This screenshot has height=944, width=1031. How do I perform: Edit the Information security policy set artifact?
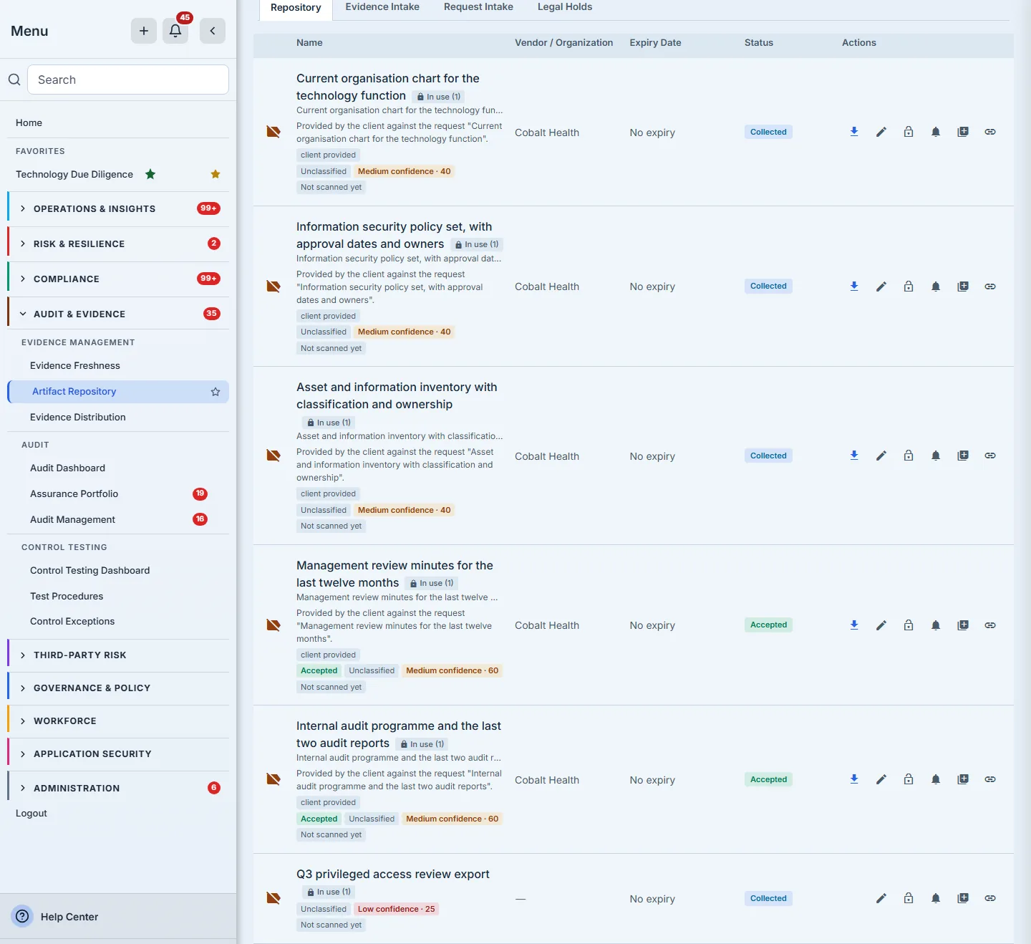click(881, 286)
